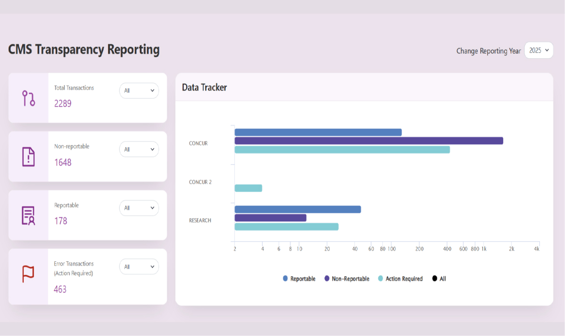The width and height of the screenshot is (565, 336).
Task: Click the CONCUR Non-Reportable purple bar
Action: click(368, 141)
